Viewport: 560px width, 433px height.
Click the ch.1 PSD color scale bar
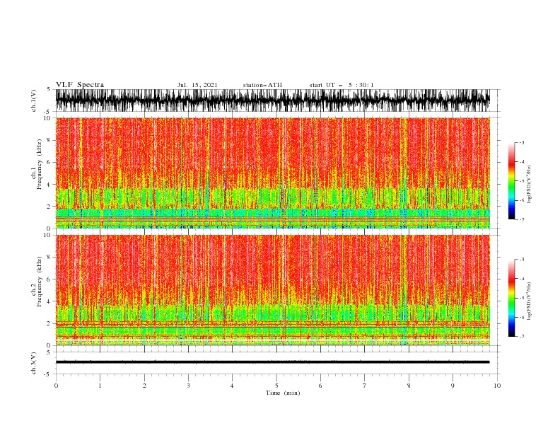click(x=511, y=181)
